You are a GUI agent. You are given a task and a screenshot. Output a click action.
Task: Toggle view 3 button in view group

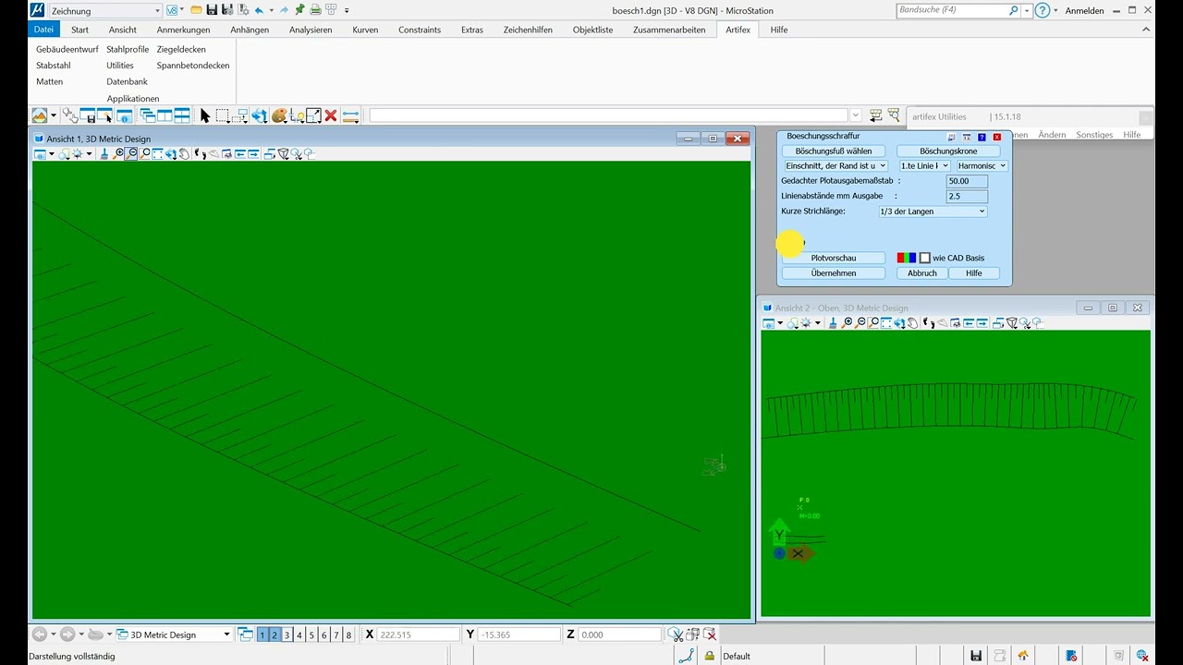point(287,635)
